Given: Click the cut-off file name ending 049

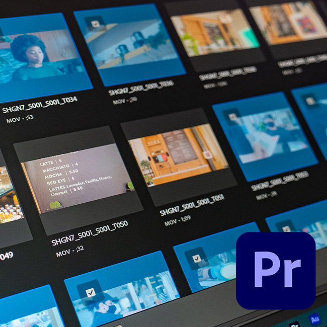Looking at the screenshot, I should [6, 256].
